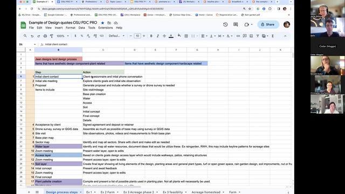The height and width of the screenshot is (194, 345).
Task: Open the Format menu
Action: click(x=71, y=27)
